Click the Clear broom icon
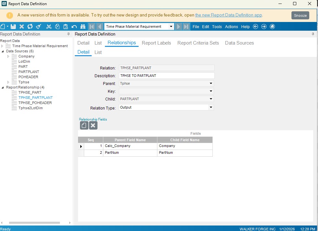The width and height of the screenshot is (318, 231). [x=39, y=26]
